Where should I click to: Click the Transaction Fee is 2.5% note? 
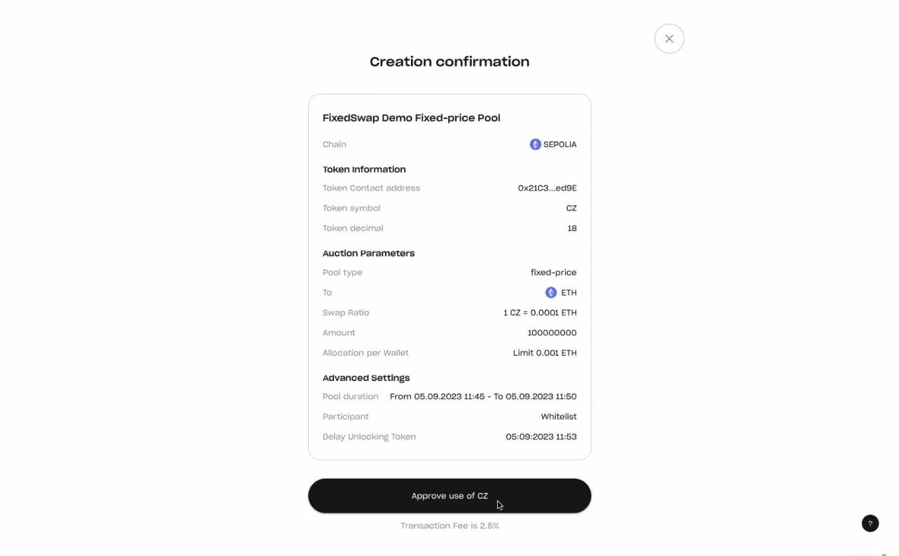449,525
